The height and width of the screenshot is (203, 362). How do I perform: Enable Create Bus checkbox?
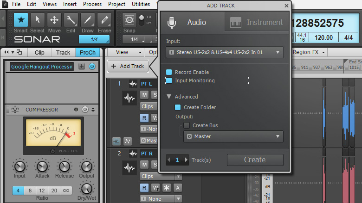pyautogui.click(x=187, y=125)
